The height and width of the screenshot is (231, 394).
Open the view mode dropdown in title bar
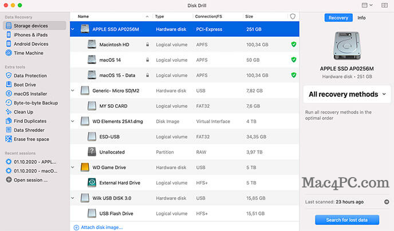pos(367,5)
